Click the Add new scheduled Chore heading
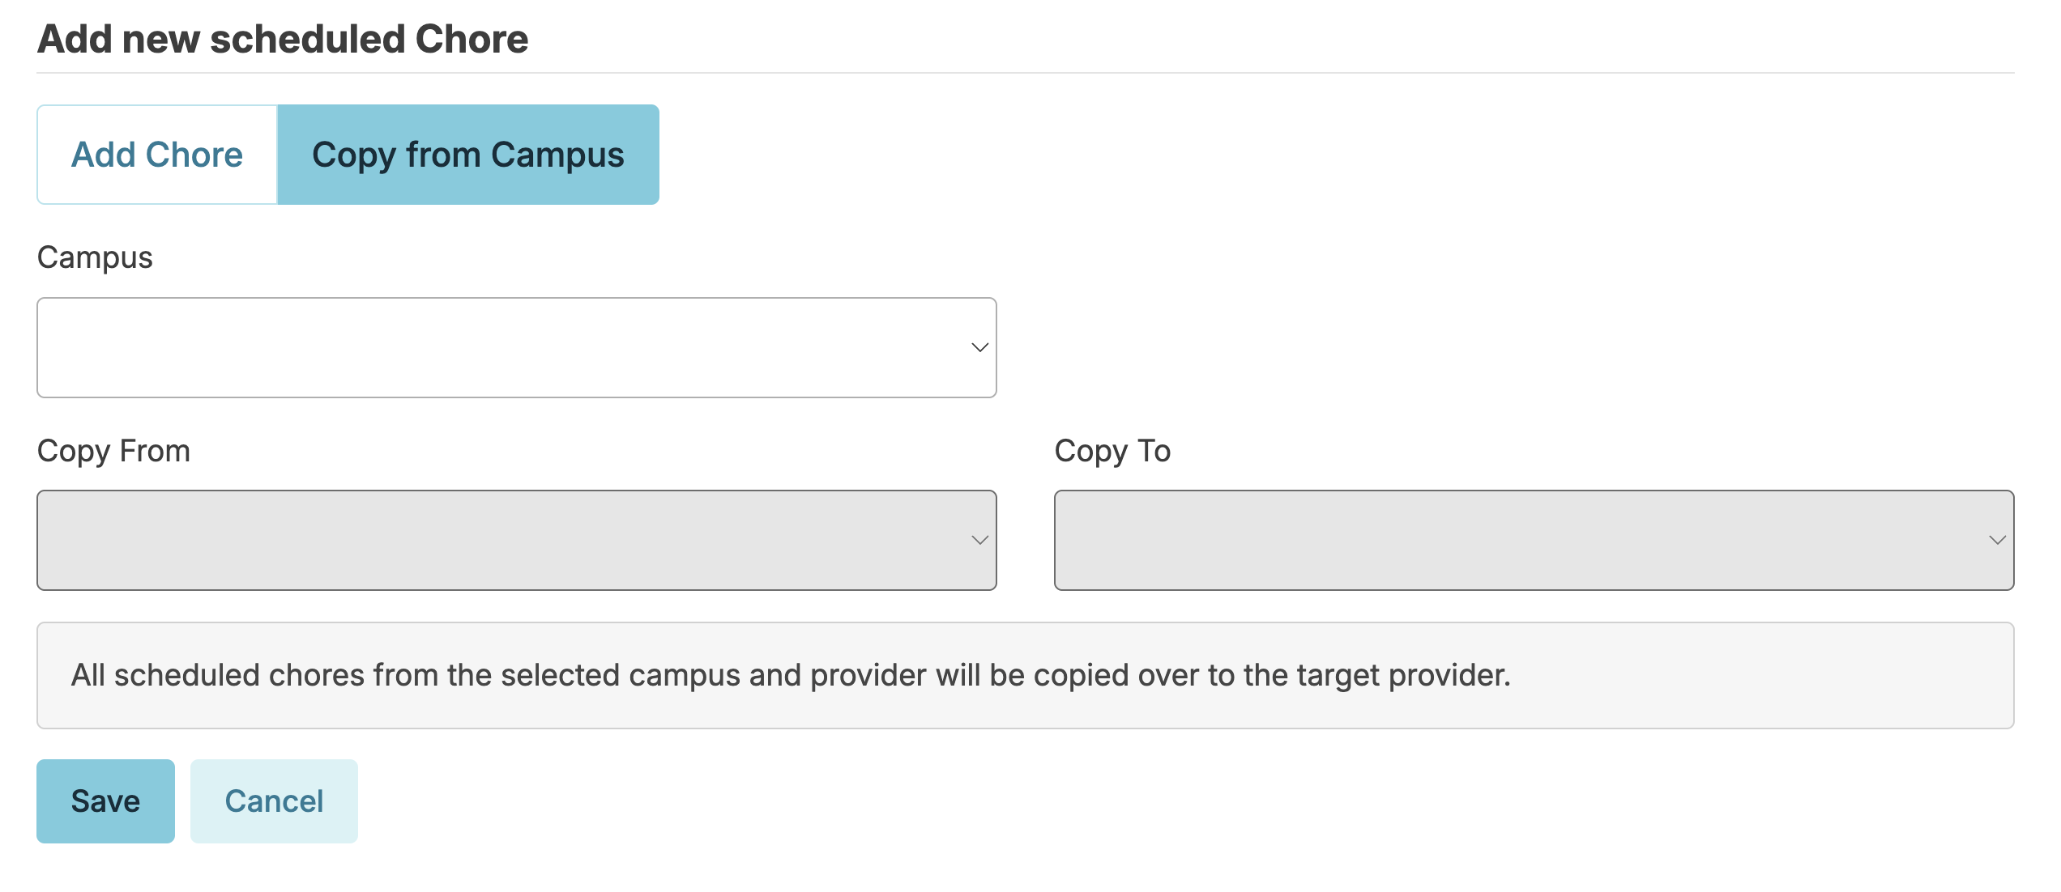The height and width of the screenshot is (892, 2061). click(x=283, y=39)
